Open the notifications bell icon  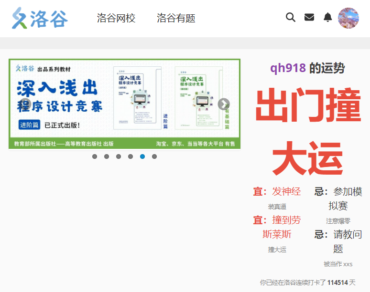click(327, 17)
